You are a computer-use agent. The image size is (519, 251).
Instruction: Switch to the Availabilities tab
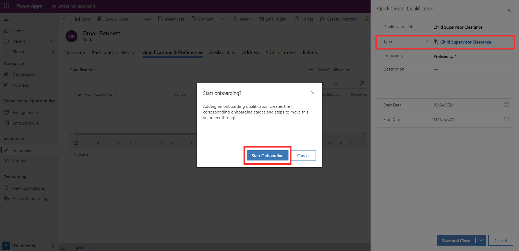[222, 52]
